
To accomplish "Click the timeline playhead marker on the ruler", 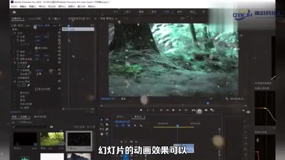I will click(177, 125).
